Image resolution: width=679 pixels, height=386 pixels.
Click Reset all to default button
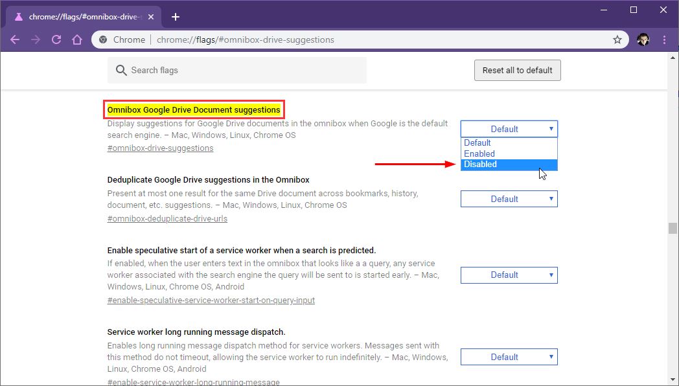click(518, 70)
